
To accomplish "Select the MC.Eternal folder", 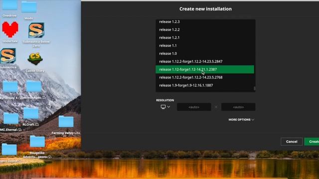I will tap(11, 118).
